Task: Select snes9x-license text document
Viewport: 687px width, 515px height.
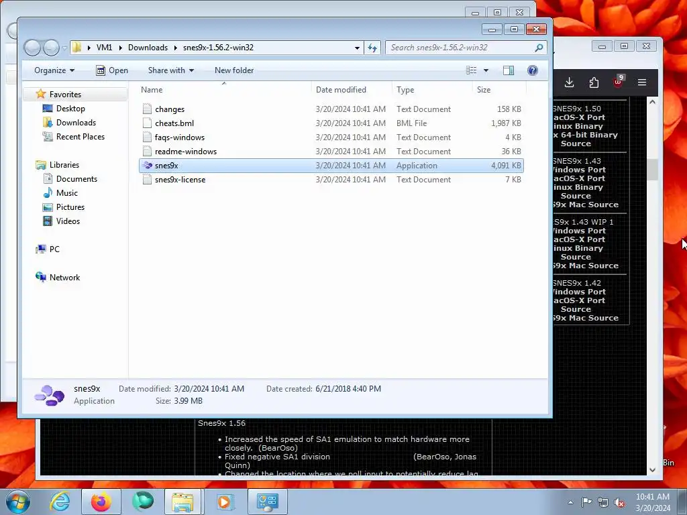Action: coord(180,180)
